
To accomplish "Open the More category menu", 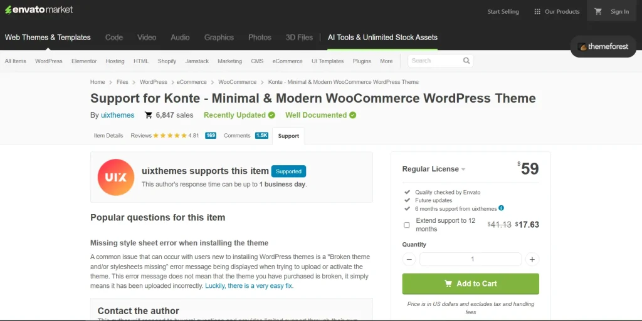I will [x=386, y=61].
